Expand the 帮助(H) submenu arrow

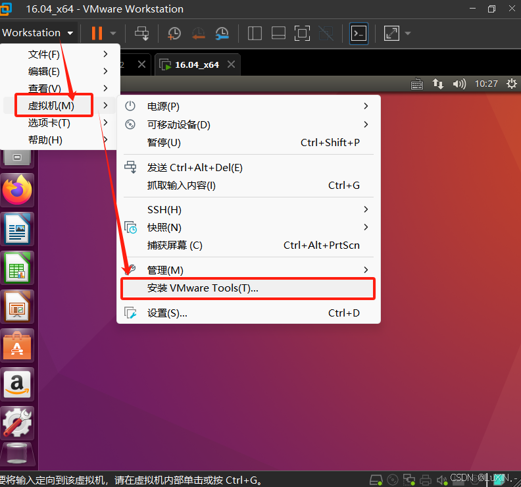(x=105, y=140)
